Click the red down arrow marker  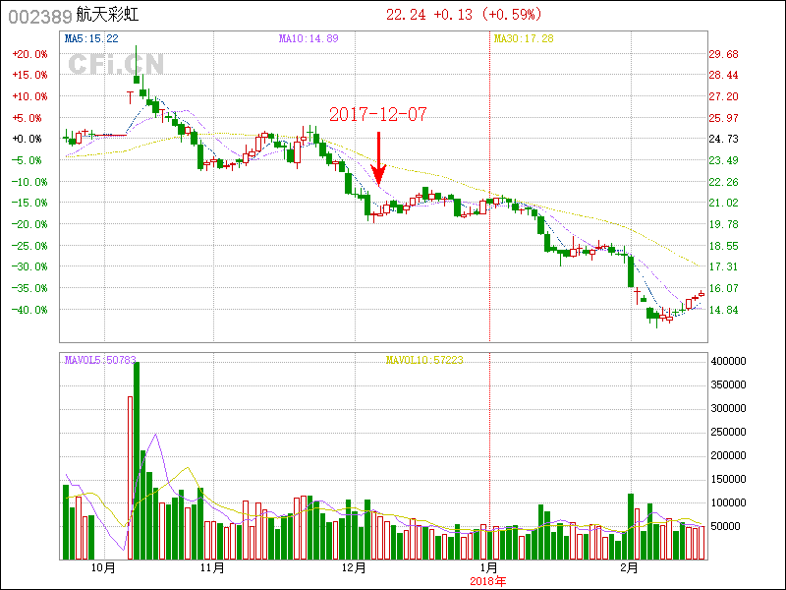coord(378,159)
